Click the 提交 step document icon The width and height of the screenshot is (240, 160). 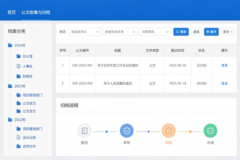(84, 131)
